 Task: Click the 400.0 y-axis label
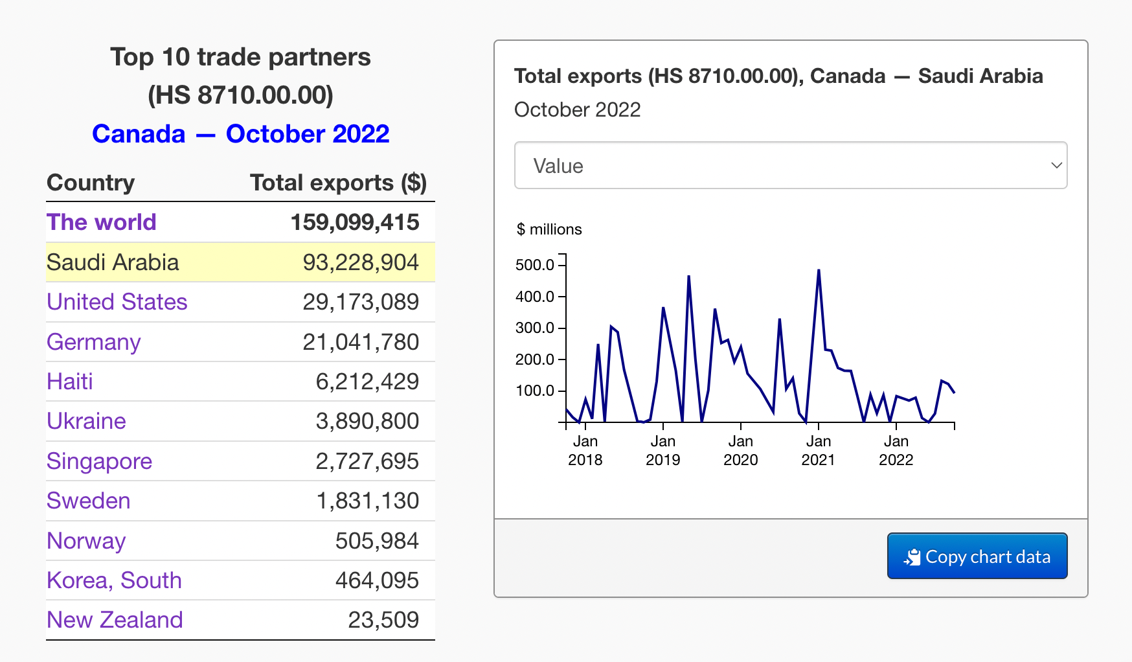[x=535, y=297]
